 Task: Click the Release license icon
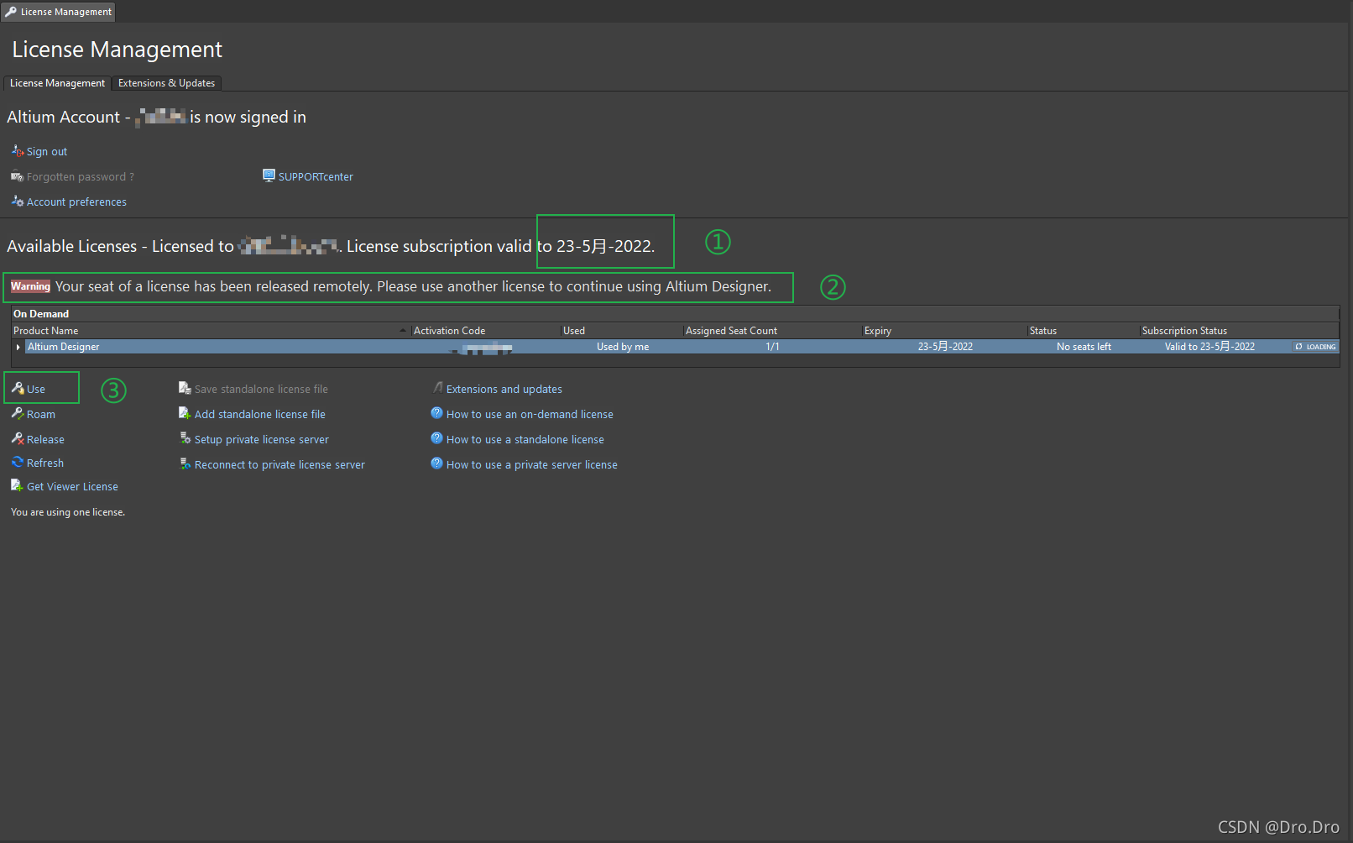[x=18, y=438]
